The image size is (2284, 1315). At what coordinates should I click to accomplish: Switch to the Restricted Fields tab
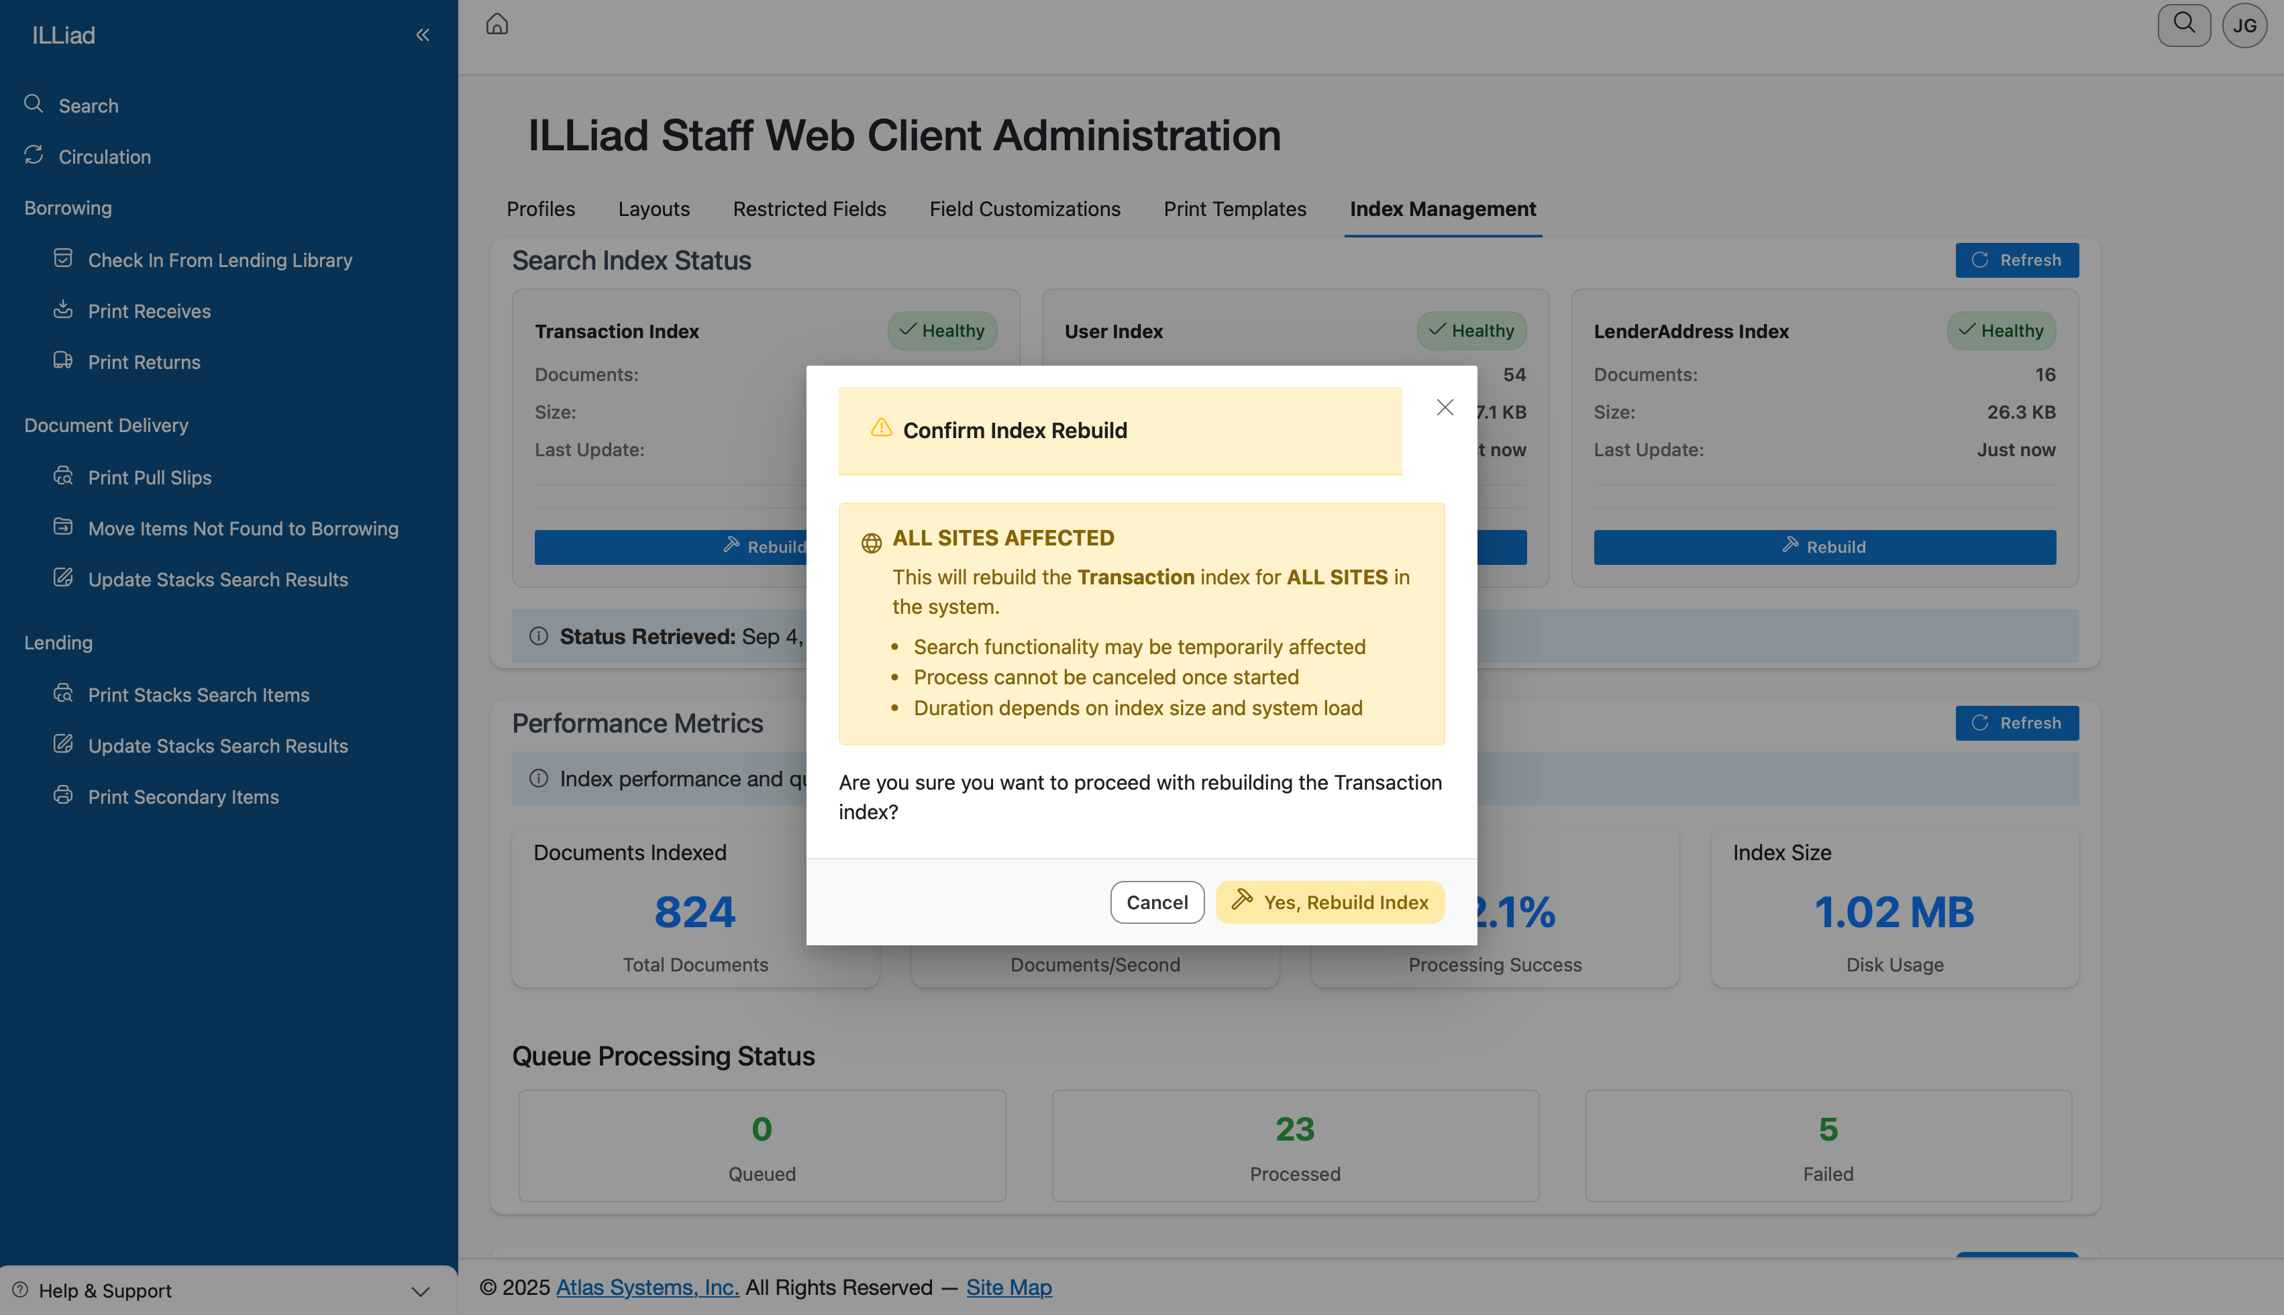tap(809, 209)
